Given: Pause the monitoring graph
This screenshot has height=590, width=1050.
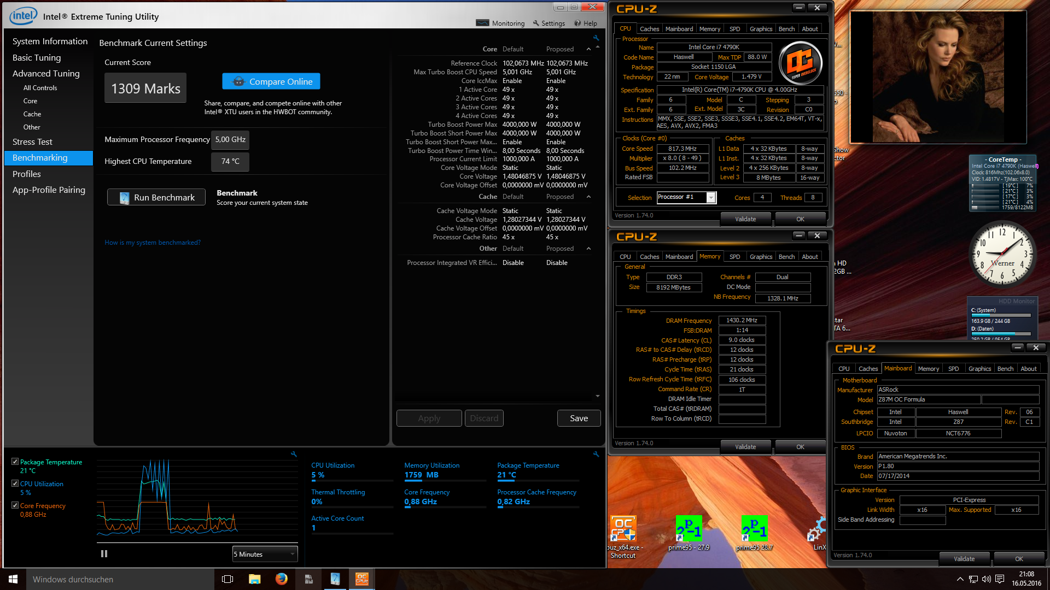Looking at the screenshot, I should 104,553.
